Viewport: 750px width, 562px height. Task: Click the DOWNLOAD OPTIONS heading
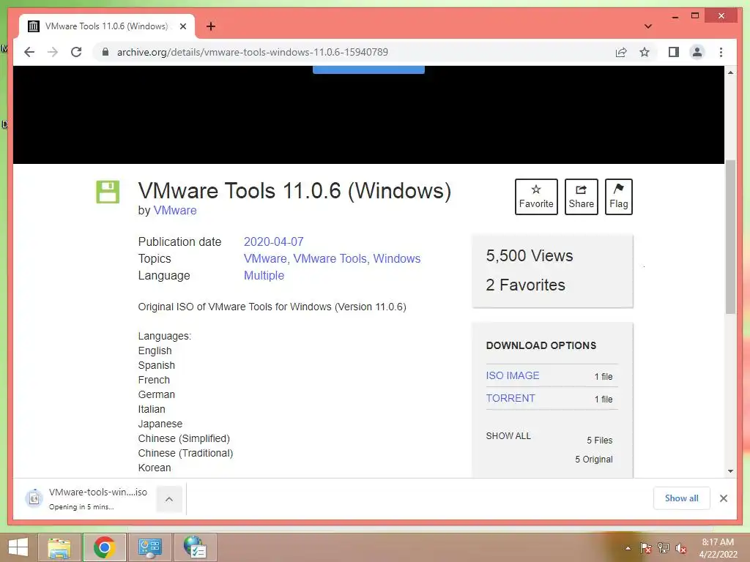[x=541, y=345]
